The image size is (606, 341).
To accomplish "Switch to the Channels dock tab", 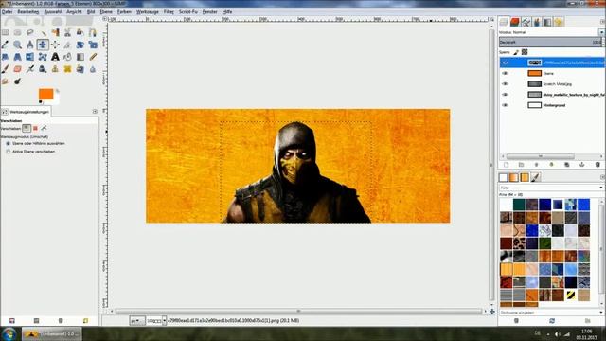I will coord(515,22).
